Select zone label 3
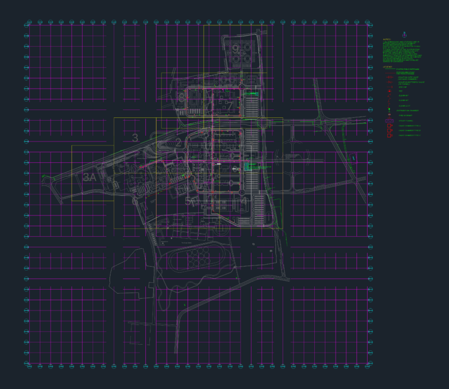 point(135,138)
